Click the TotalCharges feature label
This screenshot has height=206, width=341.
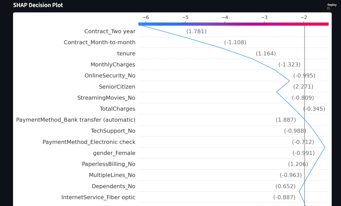click(118, 109)
